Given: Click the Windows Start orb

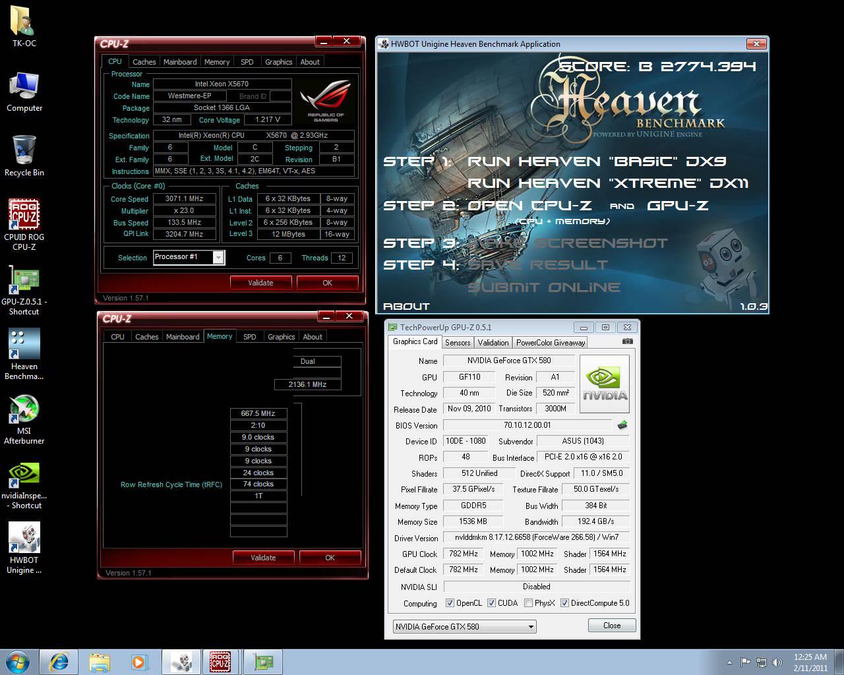Looking at the screenshot, I should point(18,662).
